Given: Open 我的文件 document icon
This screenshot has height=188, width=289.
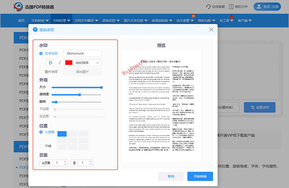Looking at the screenshot, I should pyautogui.click(x=231, y=7).
